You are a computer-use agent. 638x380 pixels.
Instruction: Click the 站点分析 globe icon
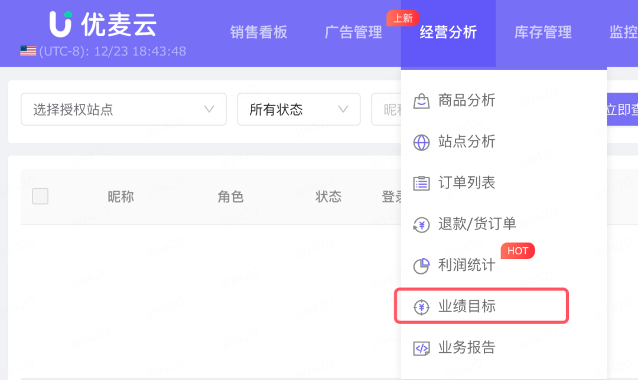[x=422, y=142]
